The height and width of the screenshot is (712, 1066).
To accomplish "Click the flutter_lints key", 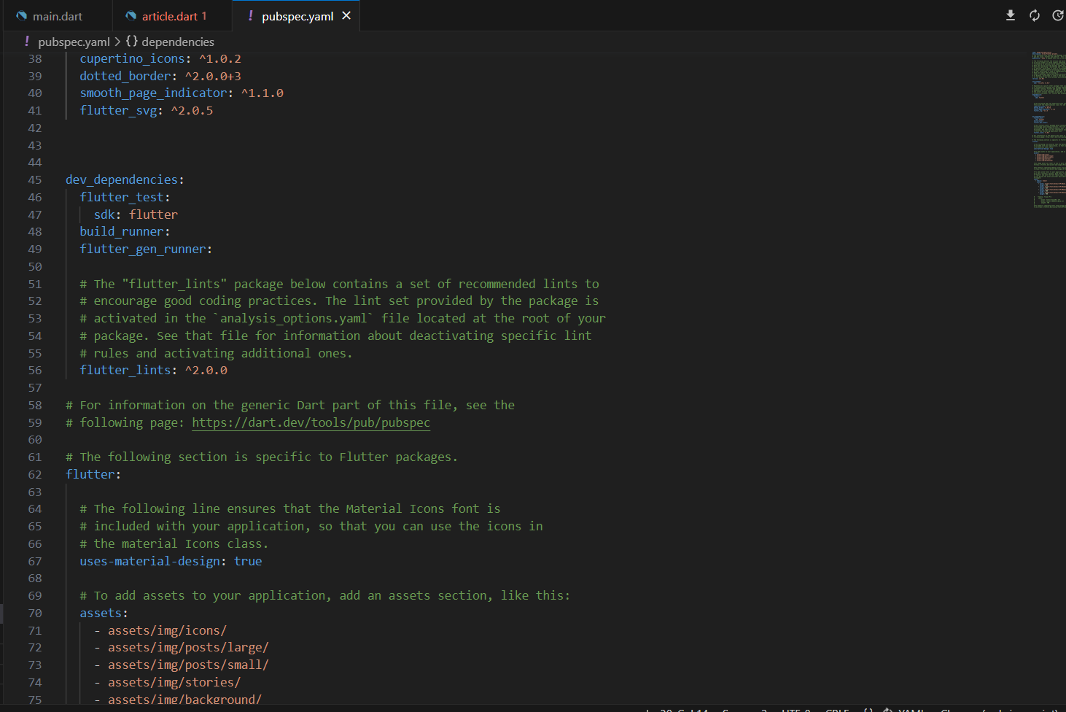I will click(125, 370).
